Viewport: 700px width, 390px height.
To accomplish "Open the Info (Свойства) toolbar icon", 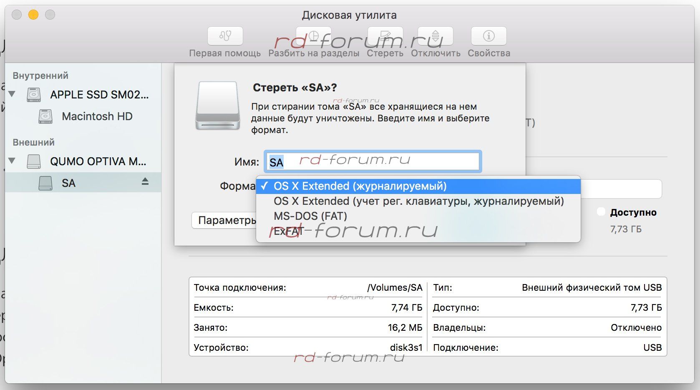I will [488, 36].
